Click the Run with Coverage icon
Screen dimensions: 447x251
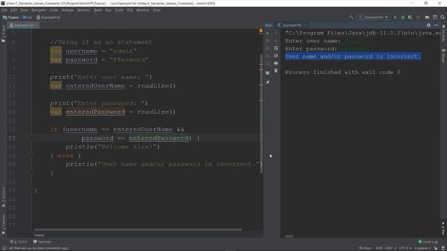[410, 17]
